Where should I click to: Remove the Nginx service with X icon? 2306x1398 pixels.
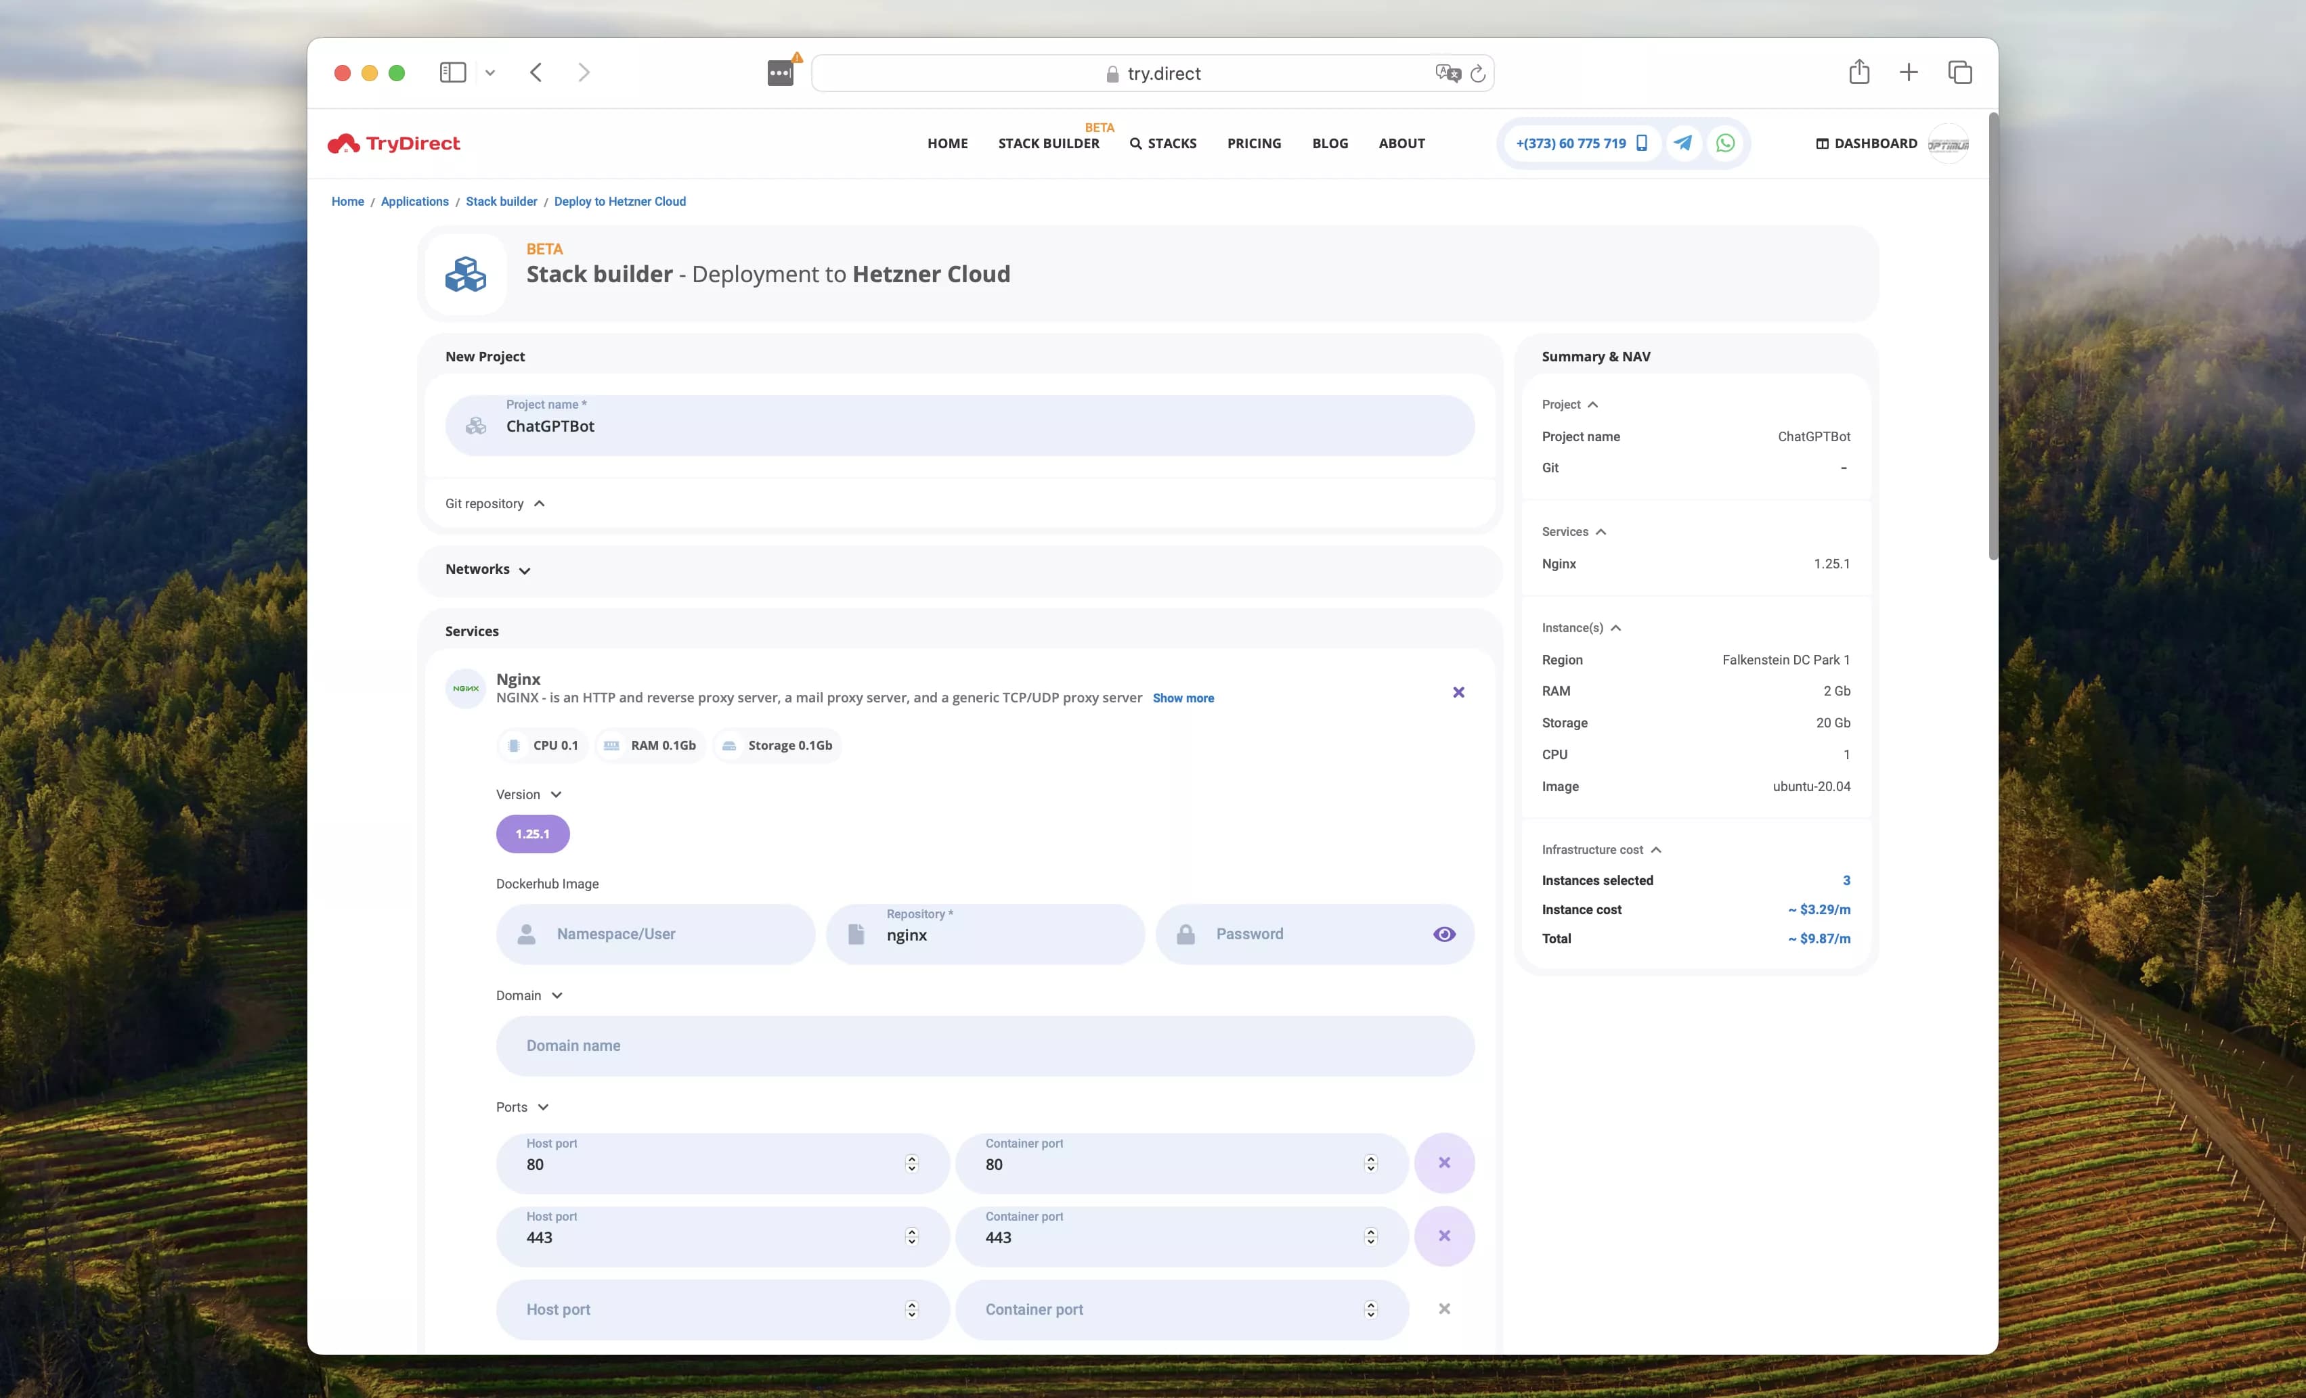tap(1458, 692)
